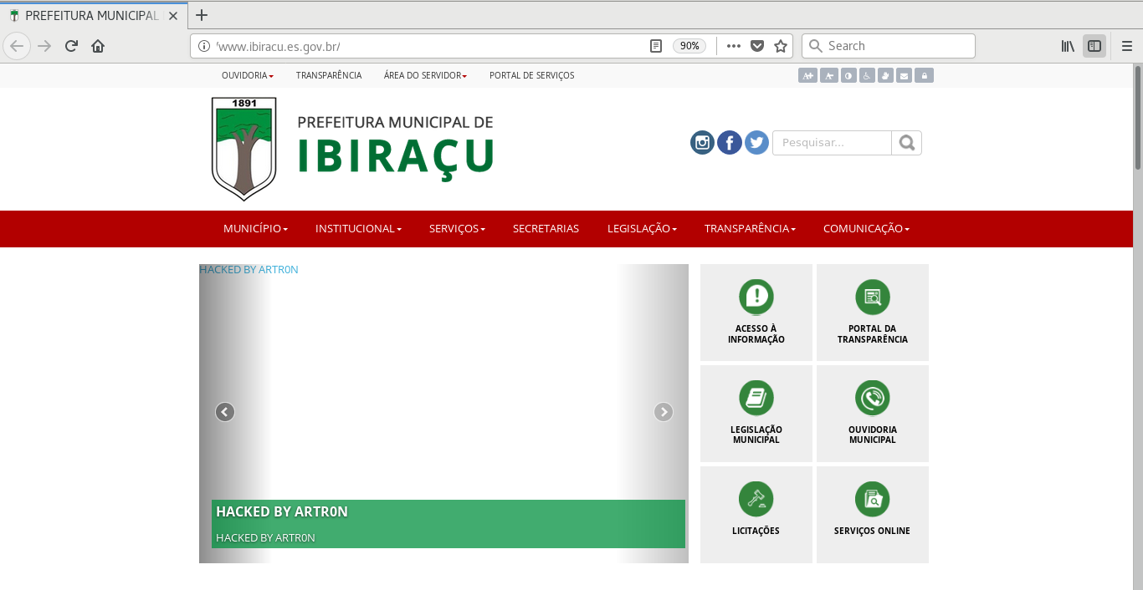
Task: Open the Facebook page icon
Action: pyautogui.click(x=730, y=143)
